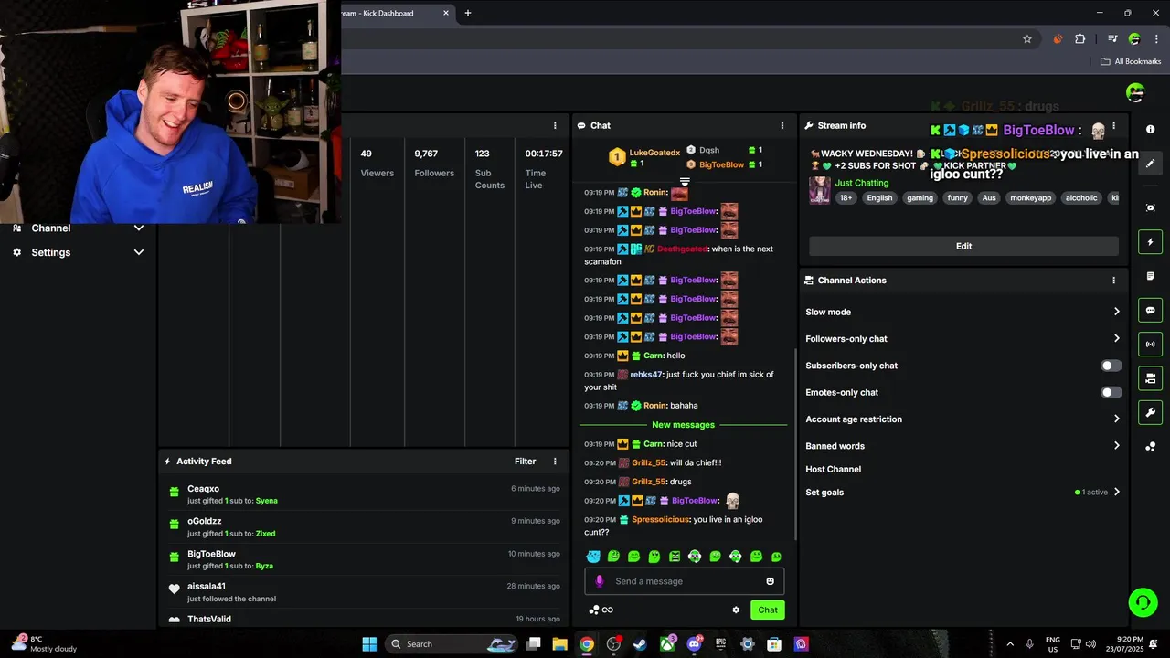Click the Just Chatting category link

[862, 183]
